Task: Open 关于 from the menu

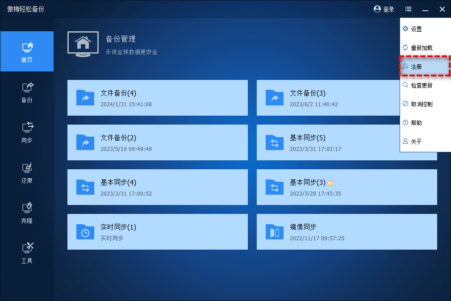Action: point(416,142)
